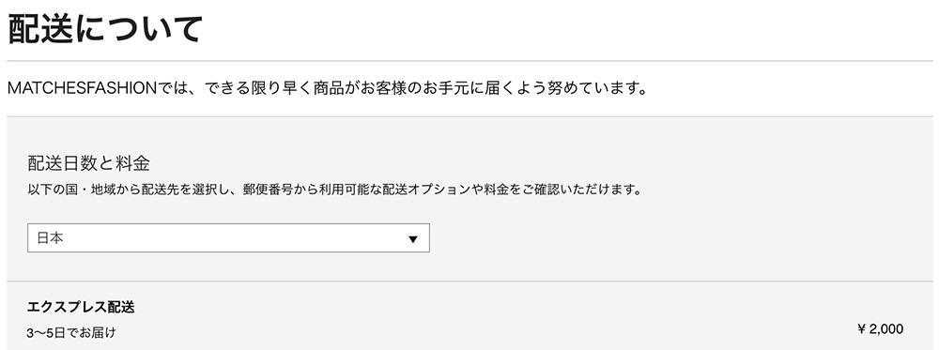
Task: Open the 日本 country selection dropdown
Action: click(228, 238)
